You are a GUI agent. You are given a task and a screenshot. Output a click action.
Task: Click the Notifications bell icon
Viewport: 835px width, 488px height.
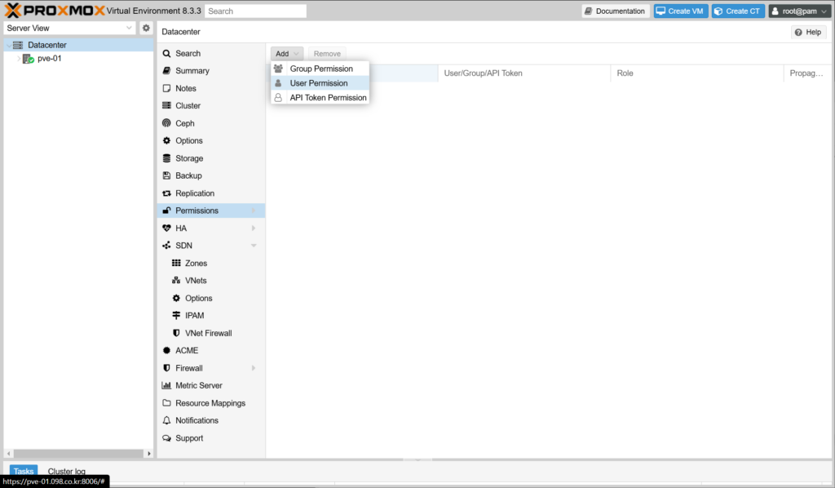click(x=166, y=420)
